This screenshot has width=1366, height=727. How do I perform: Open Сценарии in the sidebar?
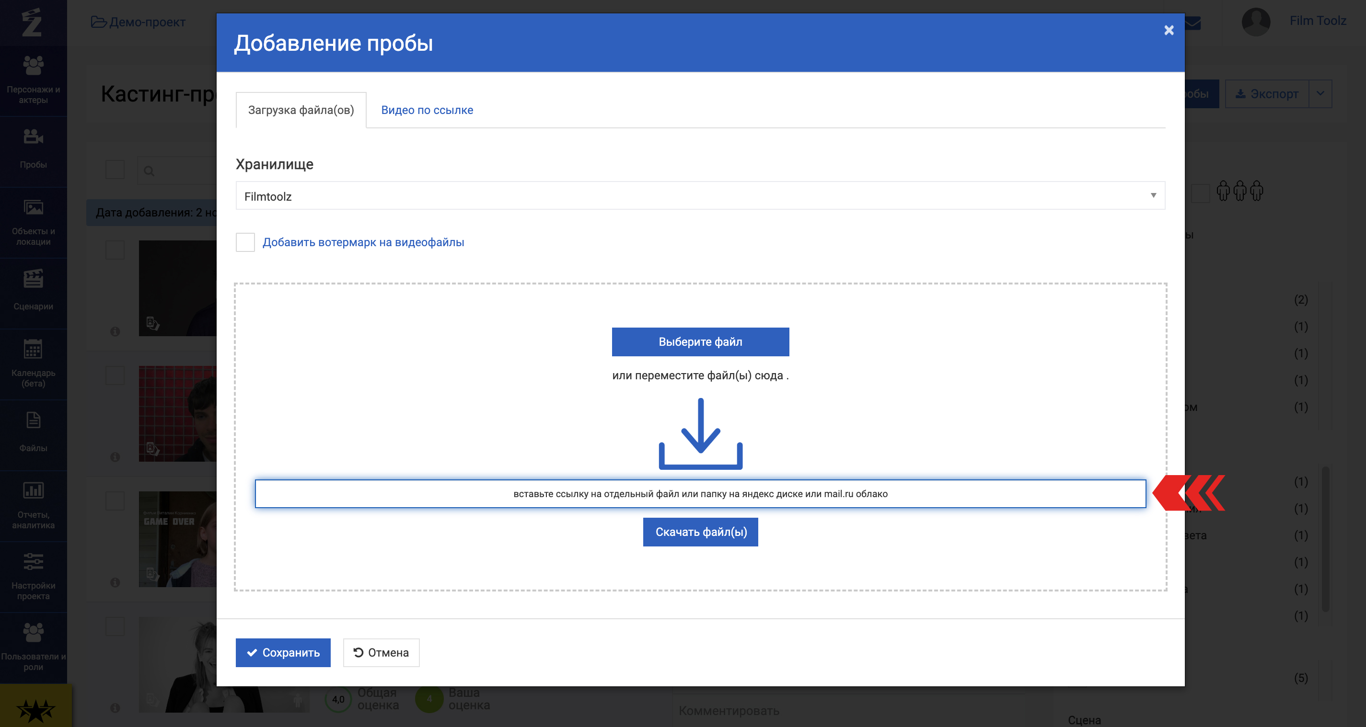coord(34,293)
